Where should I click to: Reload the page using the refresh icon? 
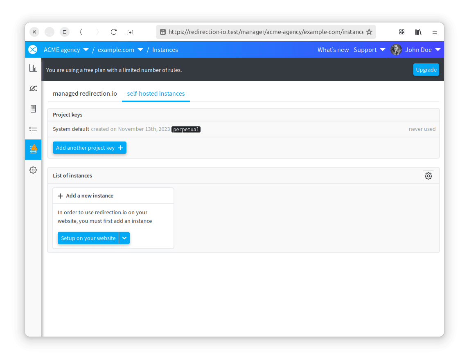pos(113,32)
